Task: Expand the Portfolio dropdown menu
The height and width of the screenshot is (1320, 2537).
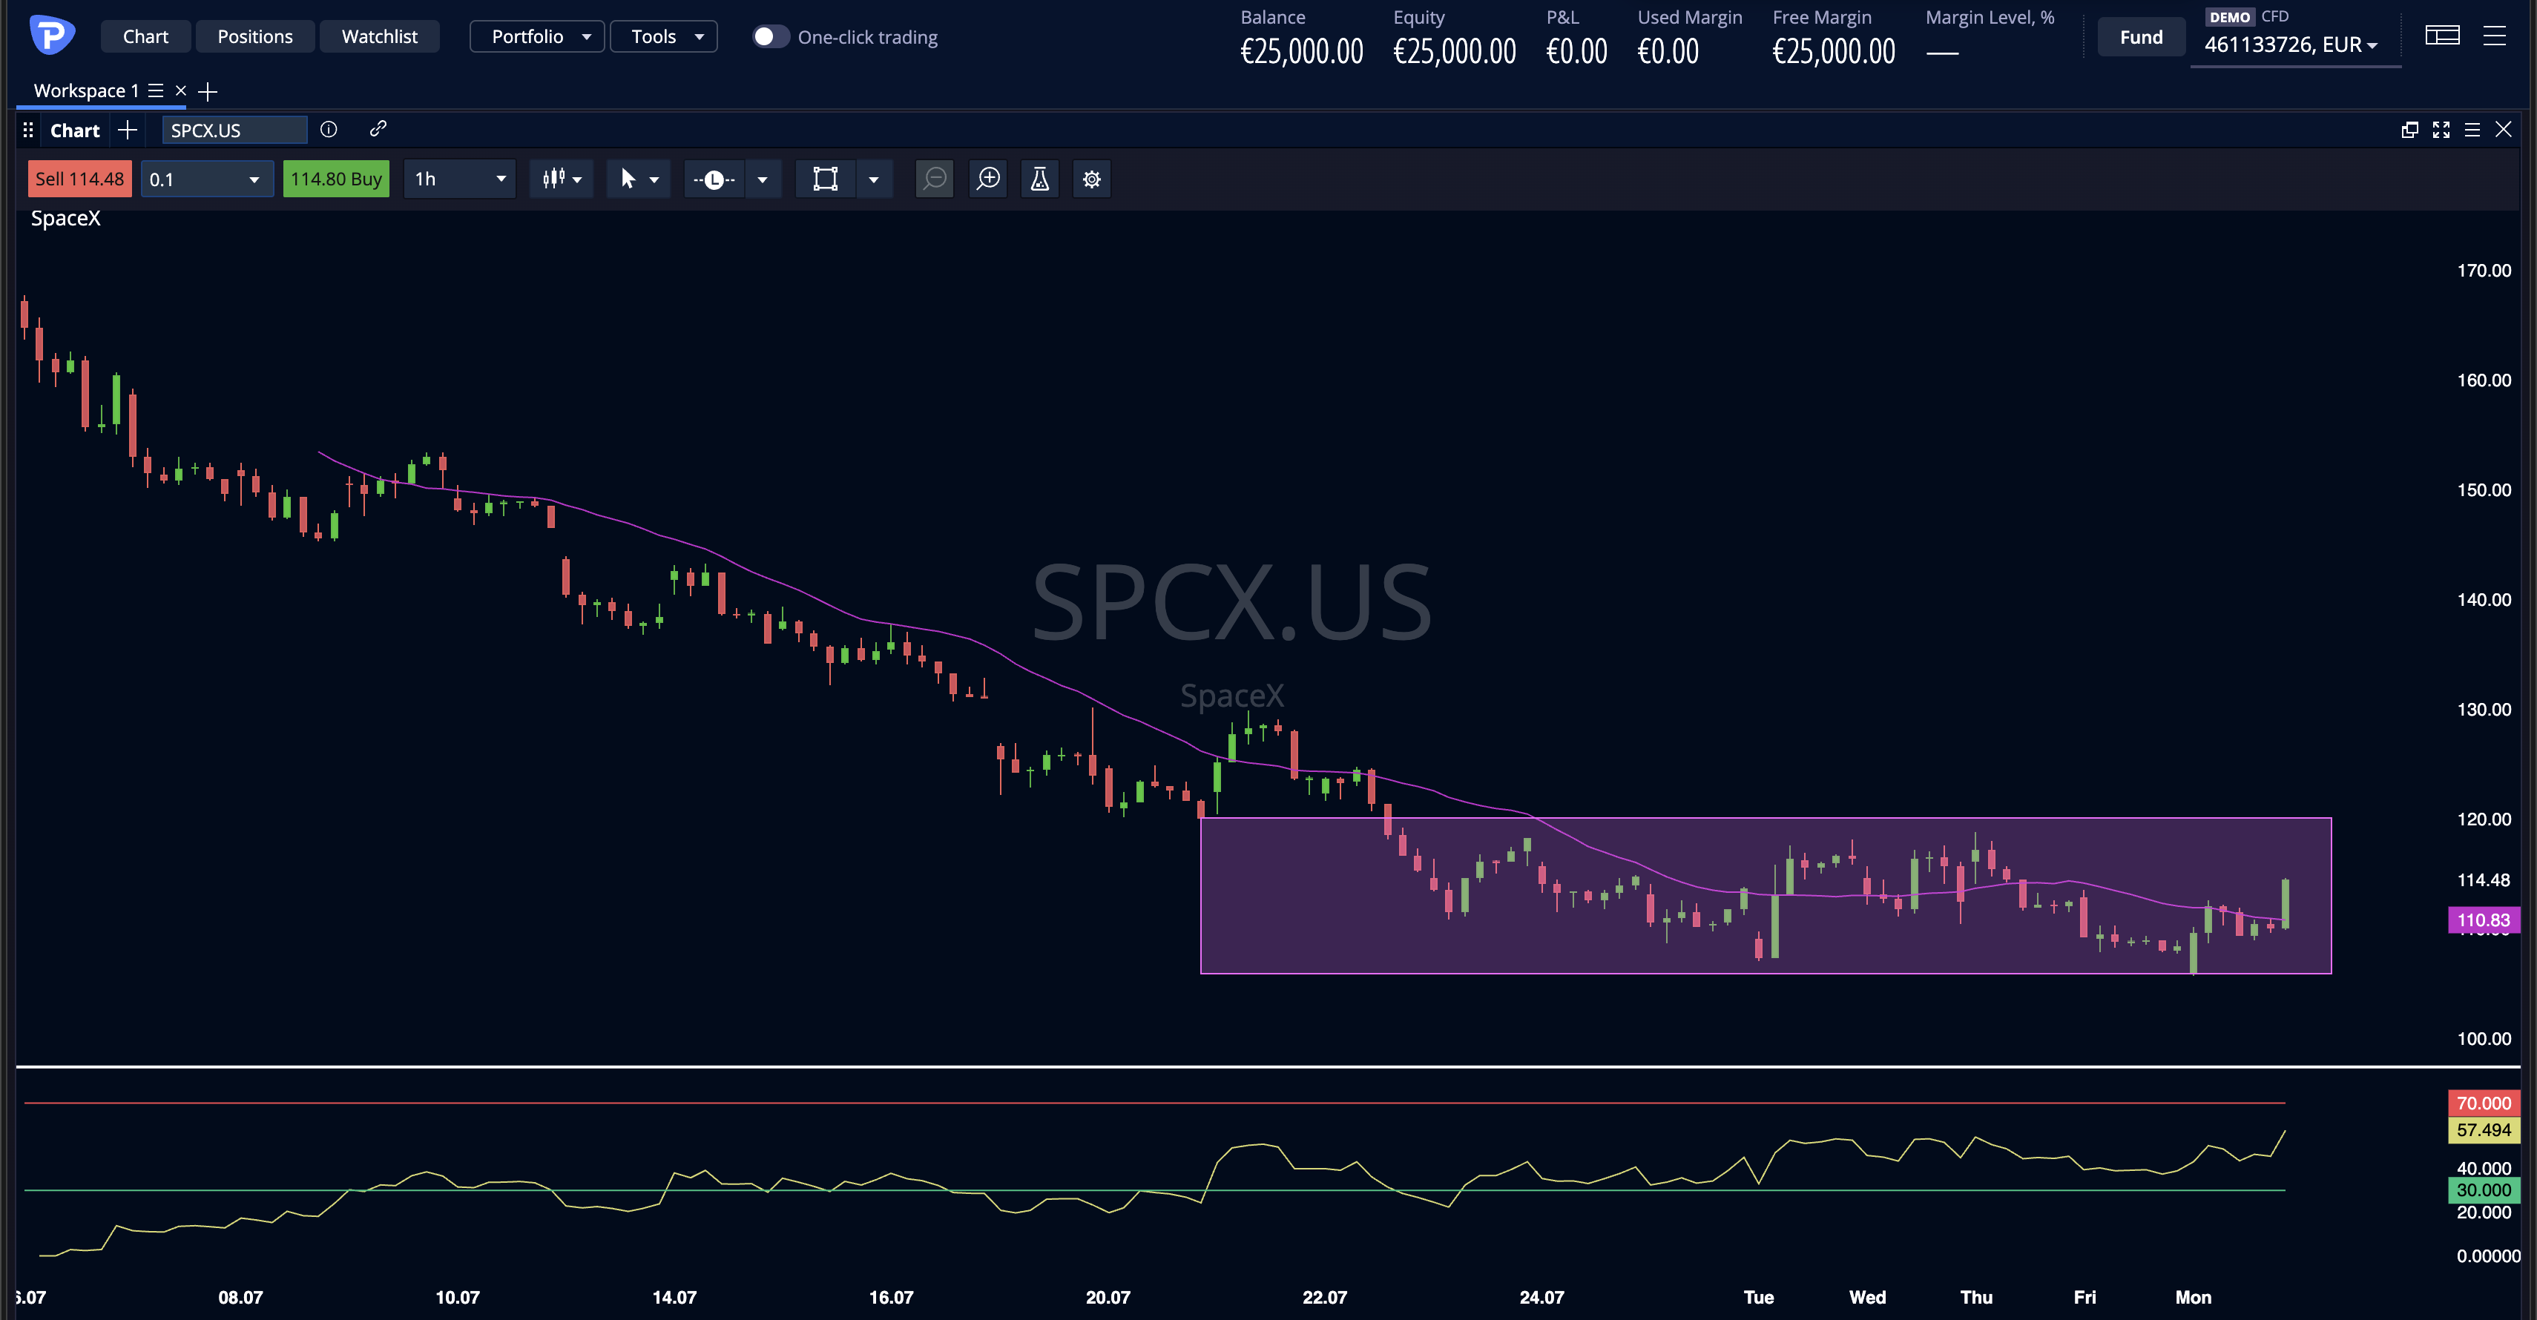Action: 537,36
